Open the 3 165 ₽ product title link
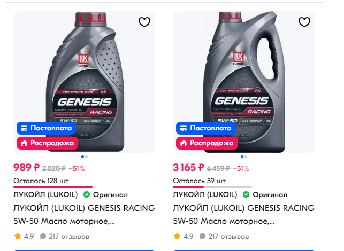Viewport: 344px width, 251px height. pos(244,208)
